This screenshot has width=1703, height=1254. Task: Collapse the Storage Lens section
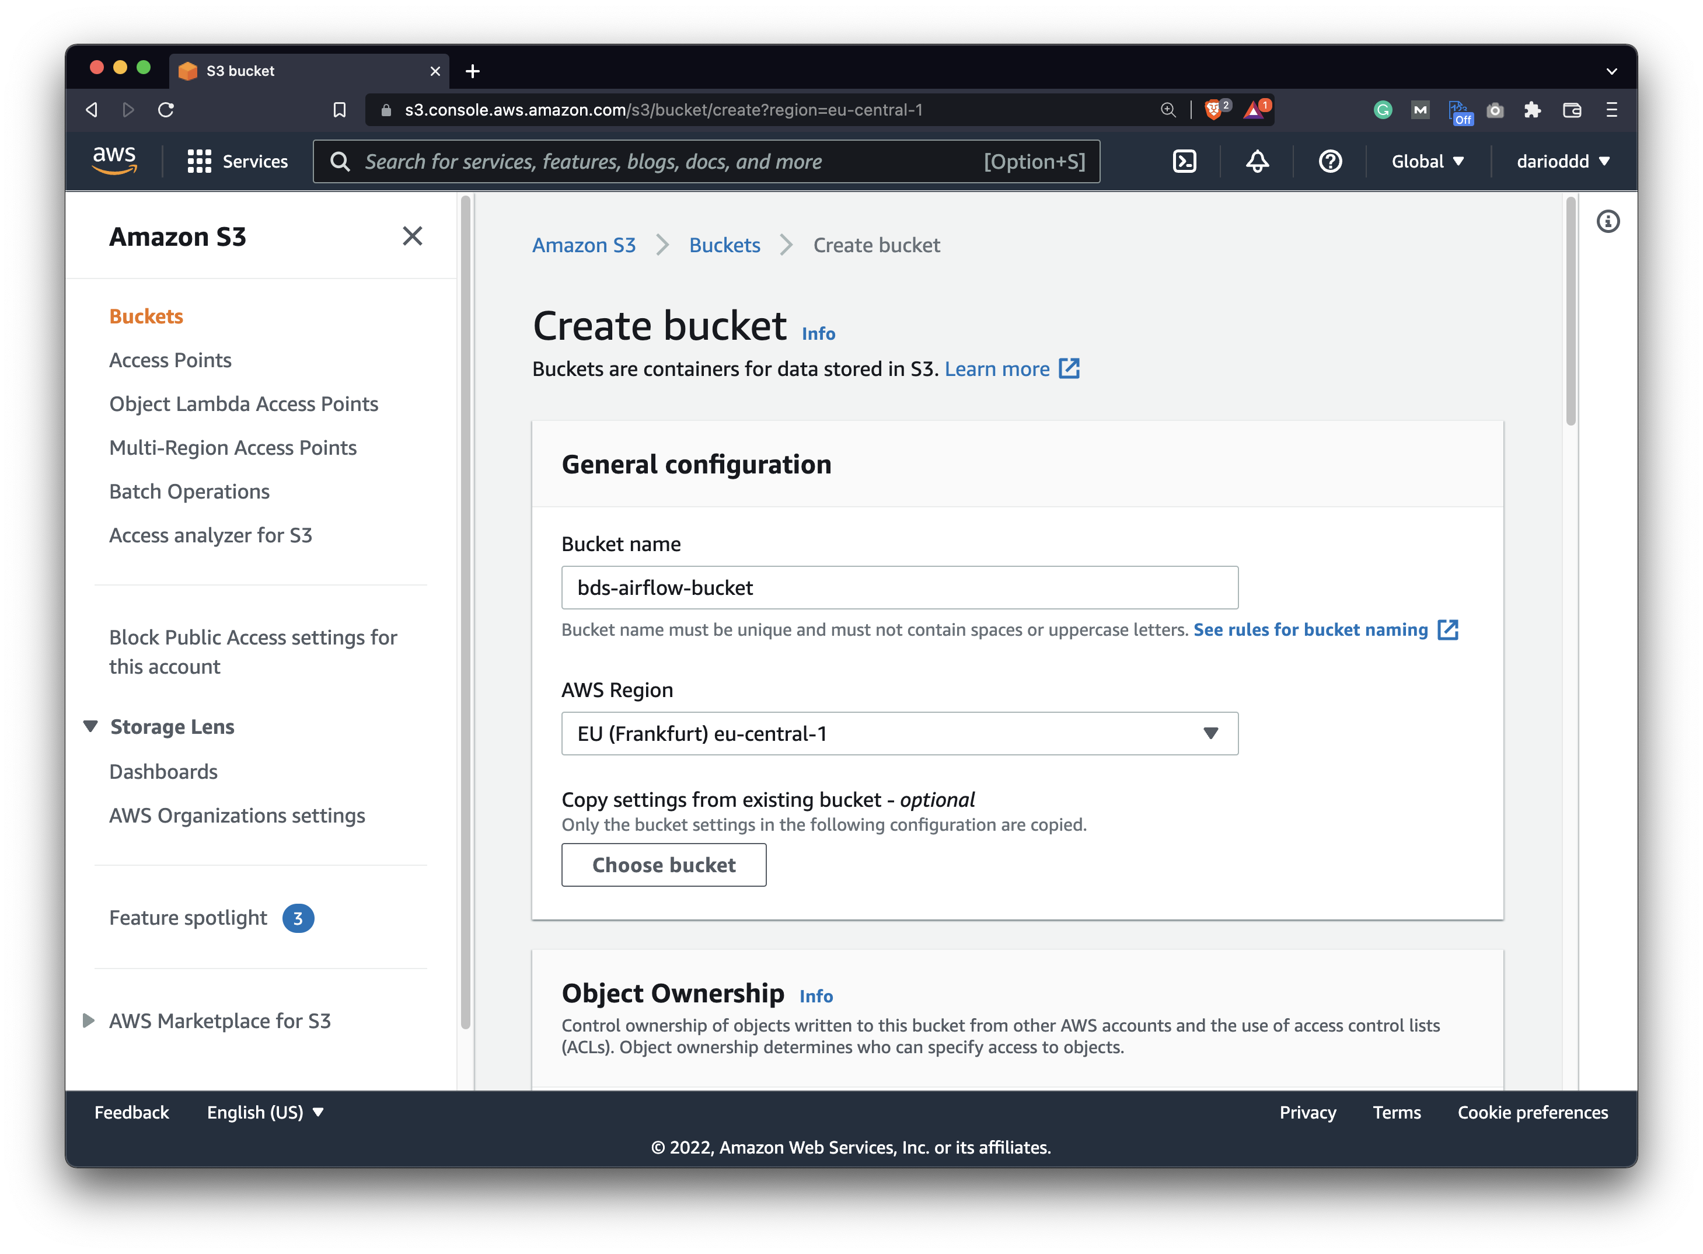click(x=90, y=726)
